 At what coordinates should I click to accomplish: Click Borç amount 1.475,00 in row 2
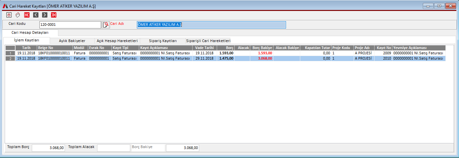pyautogui.click(x=226, y=58)
